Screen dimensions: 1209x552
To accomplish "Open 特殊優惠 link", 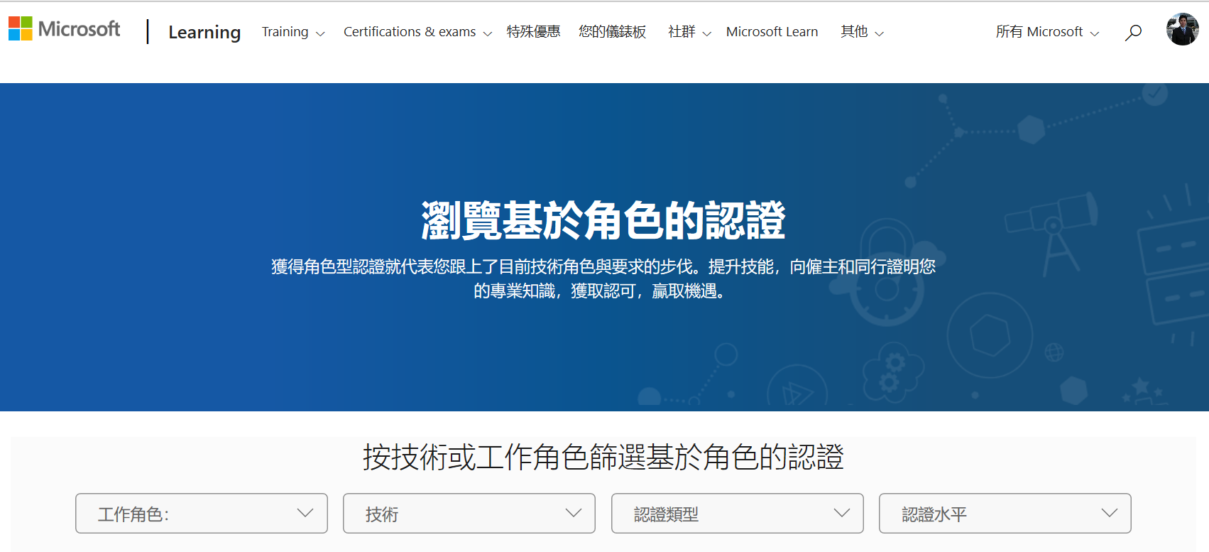I will 533,32.
